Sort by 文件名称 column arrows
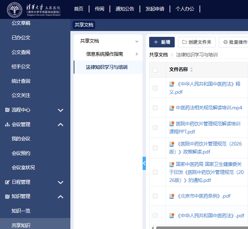 tap(191, 70)
